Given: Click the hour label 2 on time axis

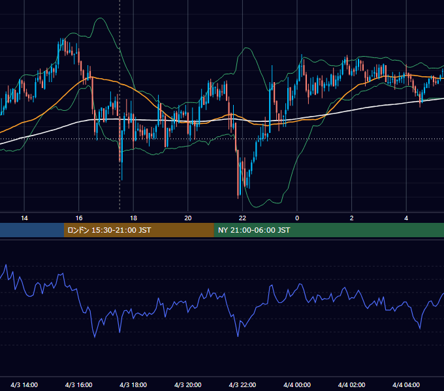Looking at the screenshot, I should pos(352,218).
